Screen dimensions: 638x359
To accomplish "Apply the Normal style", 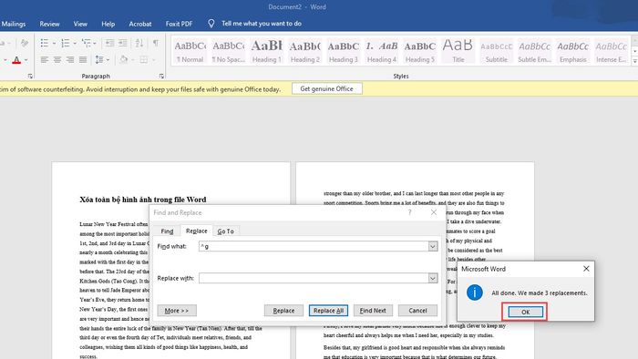I will tap(190, 51).
